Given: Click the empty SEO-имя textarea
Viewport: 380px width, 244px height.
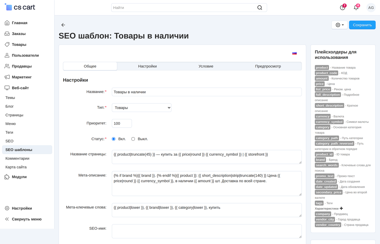Looking at the screenshot, I should click(x=207, y=231).
